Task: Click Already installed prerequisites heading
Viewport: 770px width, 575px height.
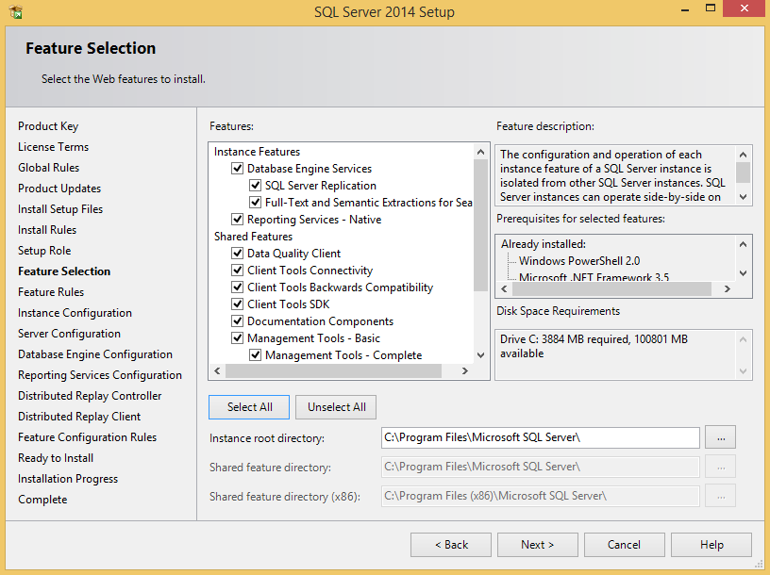Action: click(x=544, y=244)
